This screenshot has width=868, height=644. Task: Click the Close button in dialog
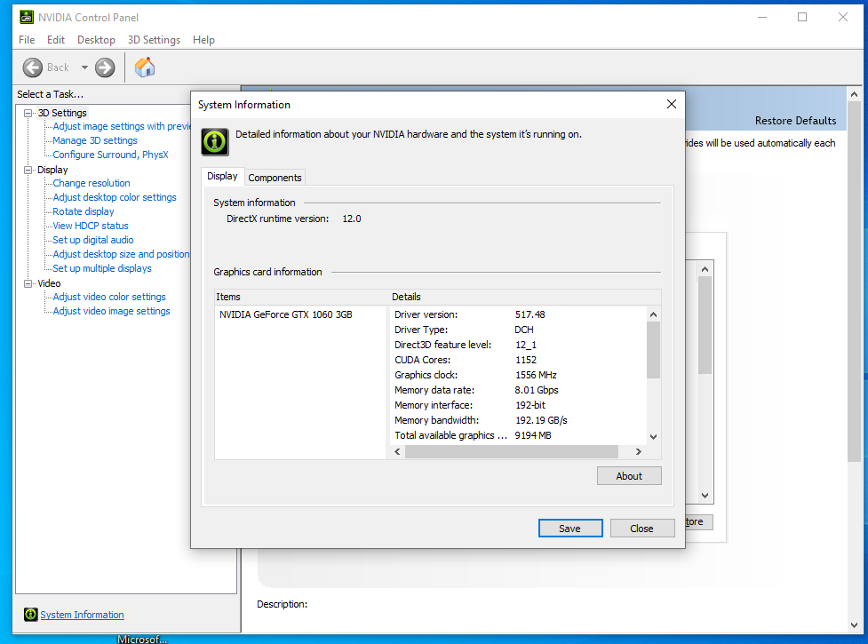642,529
